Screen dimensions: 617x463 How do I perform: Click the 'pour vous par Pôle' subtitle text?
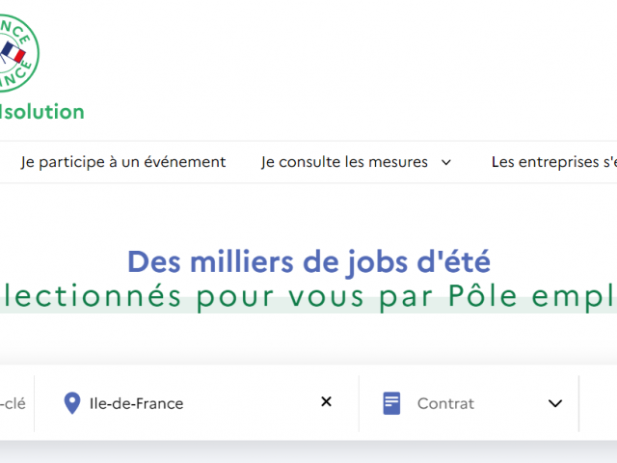pyautogui.click(x=357, y=297)
